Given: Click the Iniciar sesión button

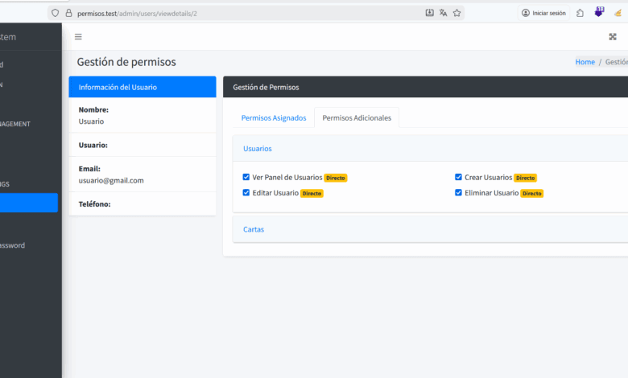Looking at the screenshot, I should 543,13.
